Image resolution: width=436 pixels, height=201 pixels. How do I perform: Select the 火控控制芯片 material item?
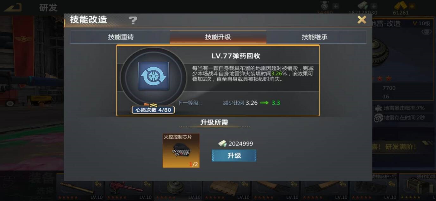point(181,150)
